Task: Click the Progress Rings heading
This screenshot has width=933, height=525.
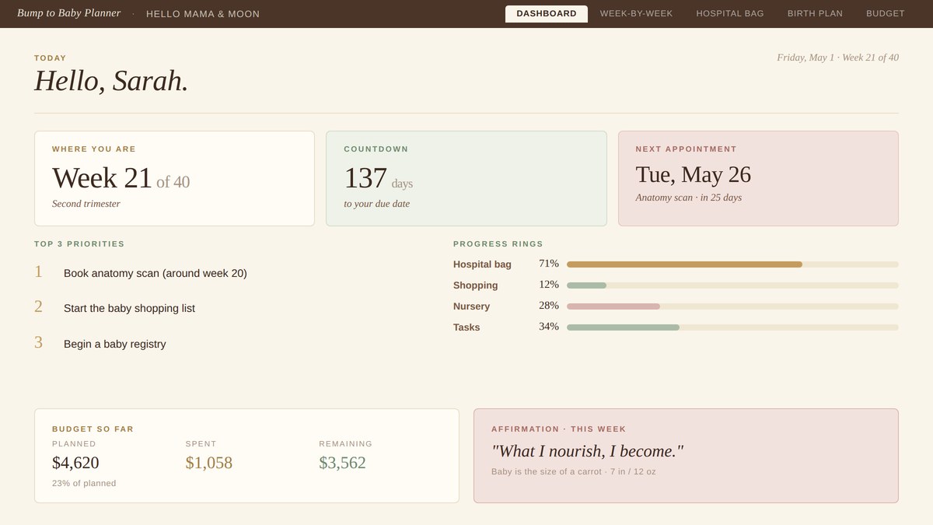Action: point(498,244)
